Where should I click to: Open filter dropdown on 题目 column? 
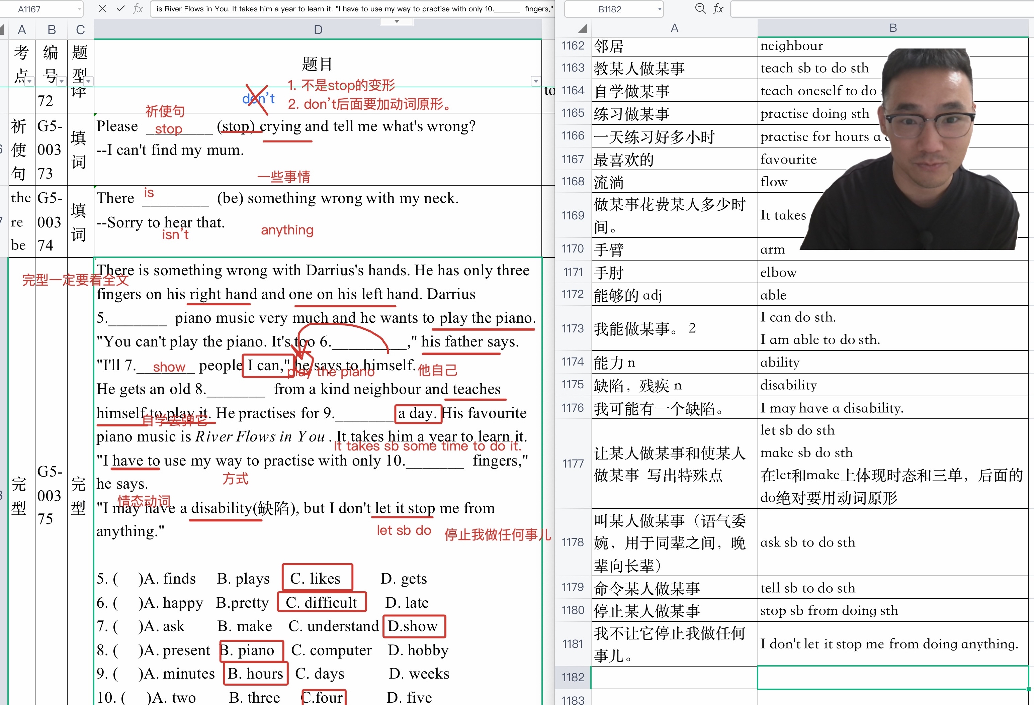click(x=536, y=81)
